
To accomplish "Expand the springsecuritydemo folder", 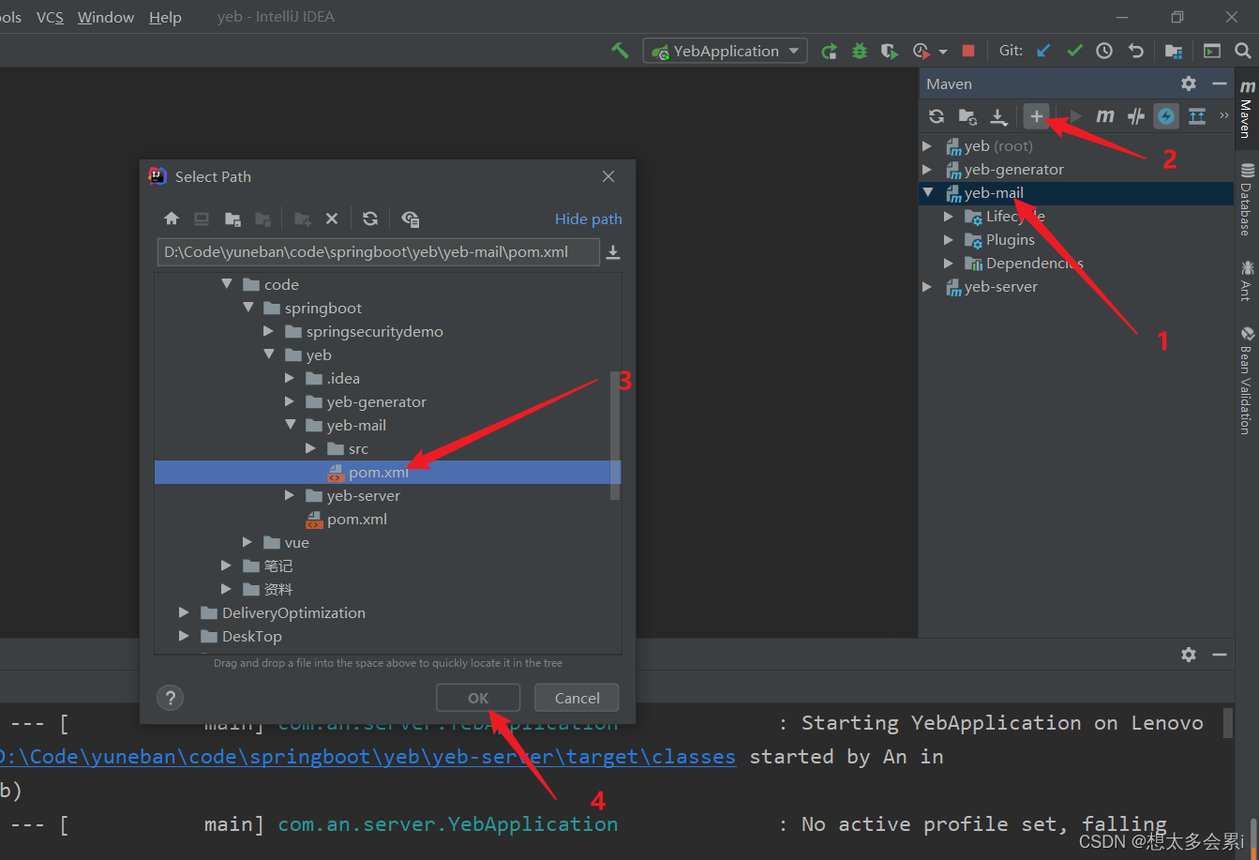I will [x=269, y=331].
